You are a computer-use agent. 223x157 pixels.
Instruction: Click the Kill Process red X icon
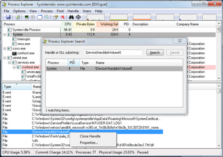click(x=63, y=17)
